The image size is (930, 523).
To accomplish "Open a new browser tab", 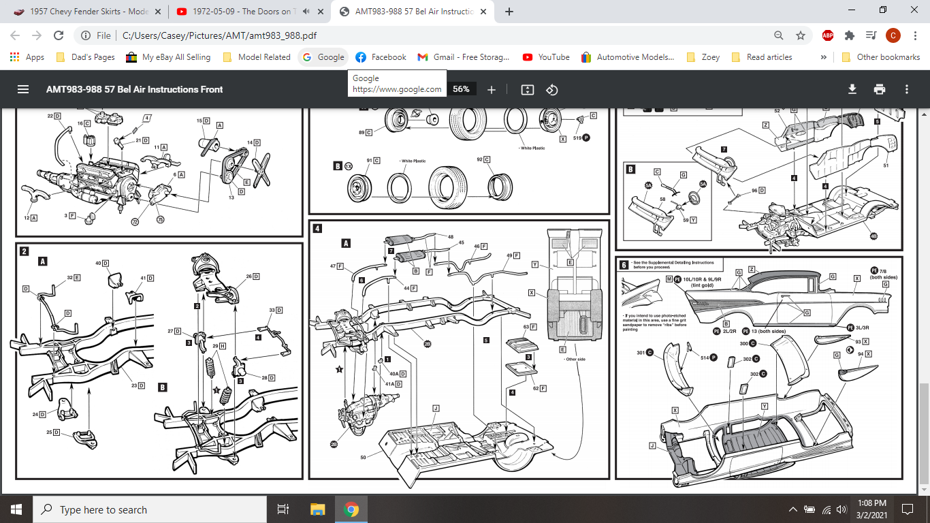I will (x=509, y=12).
